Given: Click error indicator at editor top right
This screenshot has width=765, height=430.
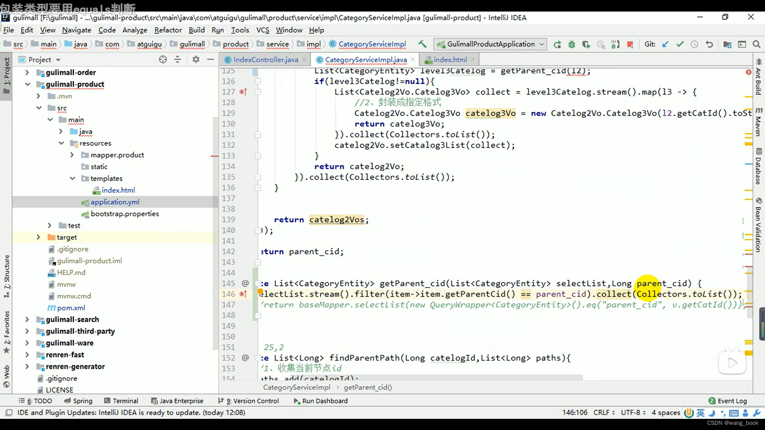Looking at the screenshot, I should tap(749, 72).
